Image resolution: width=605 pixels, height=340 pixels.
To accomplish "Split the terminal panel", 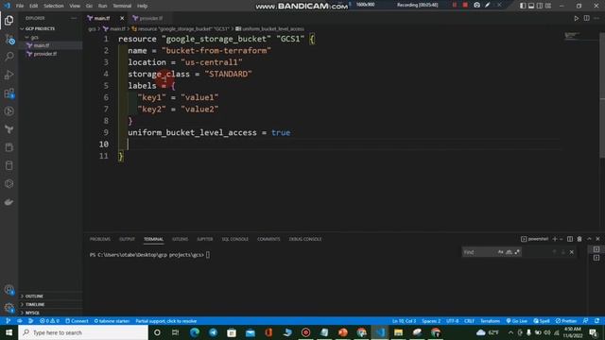I will [570, 239].
